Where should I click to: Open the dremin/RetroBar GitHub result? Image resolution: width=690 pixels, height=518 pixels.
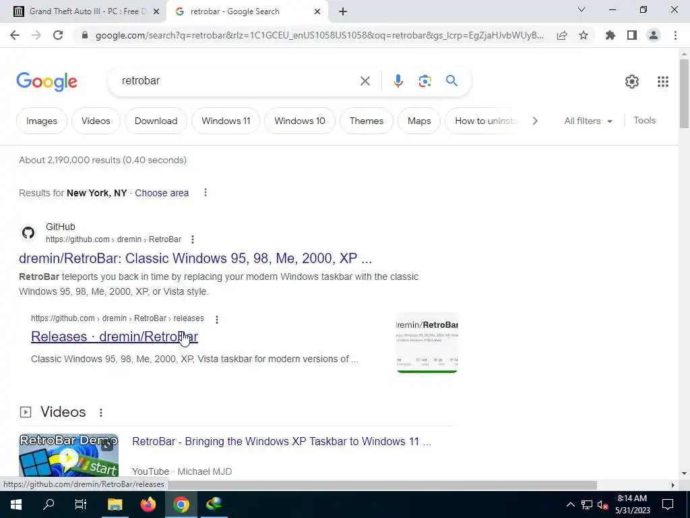click(195, 258)
